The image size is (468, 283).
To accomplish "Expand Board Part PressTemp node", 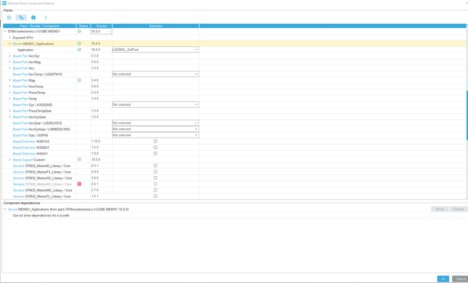I will coord(10,93).
